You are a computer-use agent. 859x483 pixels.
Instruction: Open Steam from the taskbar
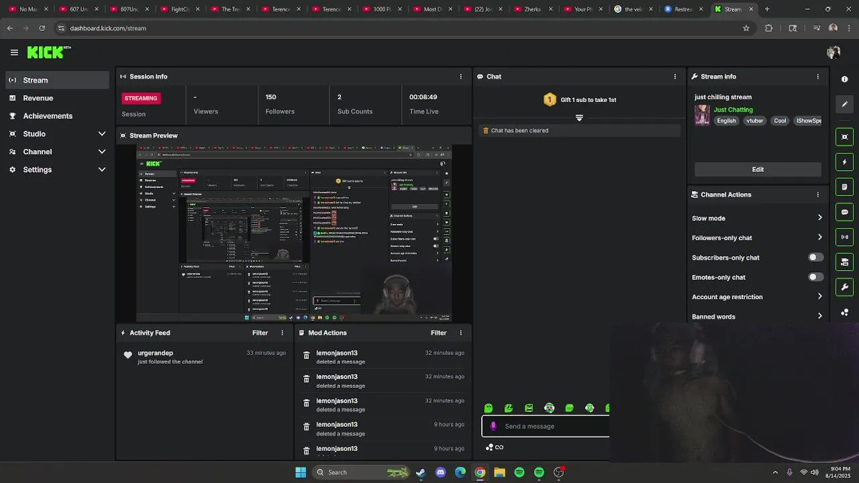(x=420, y=472)
